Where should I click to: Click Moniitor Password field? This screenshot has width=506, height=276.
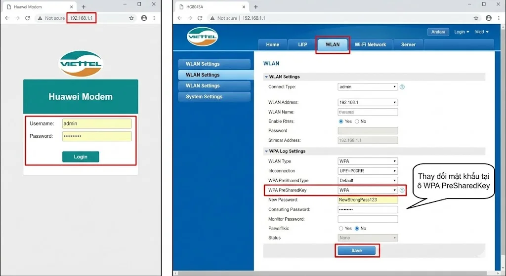click(368, 219)
